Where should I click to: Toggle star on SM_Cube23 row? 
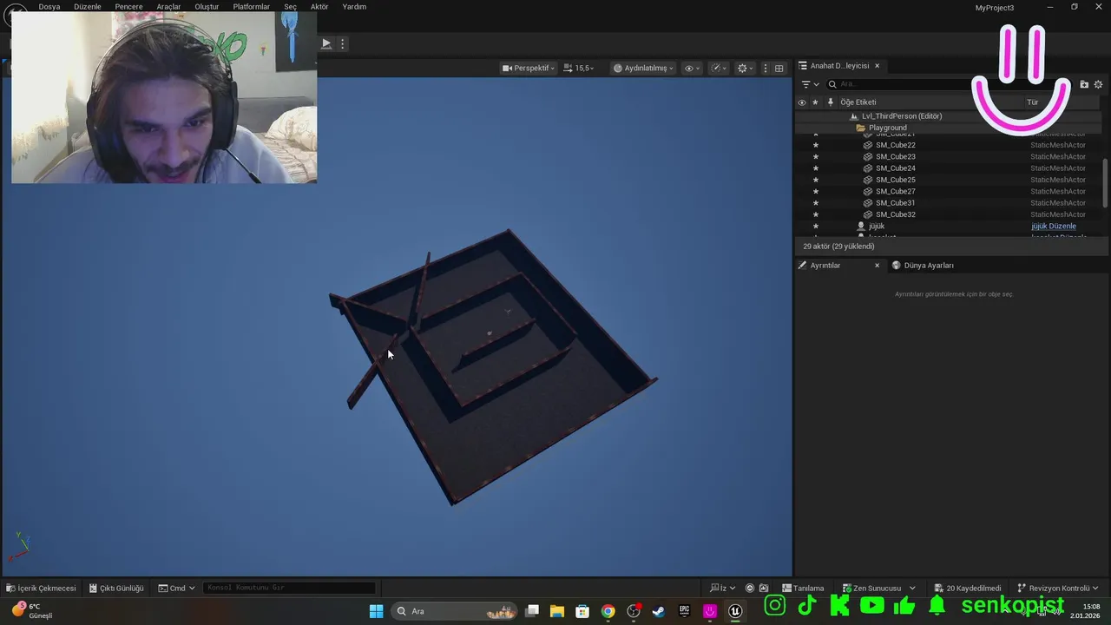pos(815,157)
